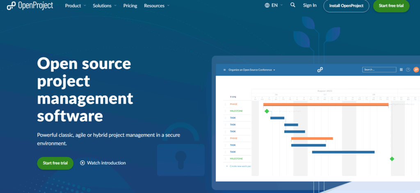Expand the Solutions dropdown menu

coord(105,6)
